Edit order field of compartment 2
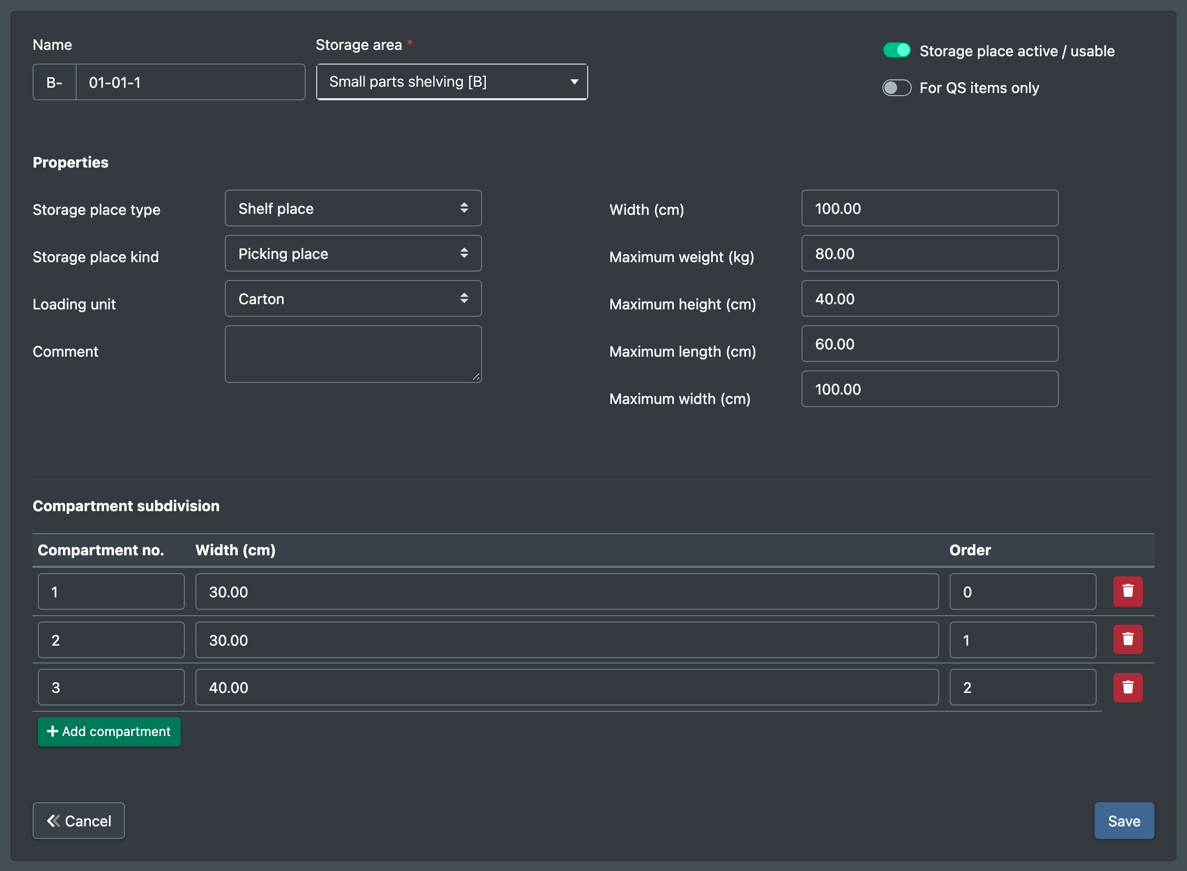The height and width of the screenshot is (871, 1187). 1023,639
